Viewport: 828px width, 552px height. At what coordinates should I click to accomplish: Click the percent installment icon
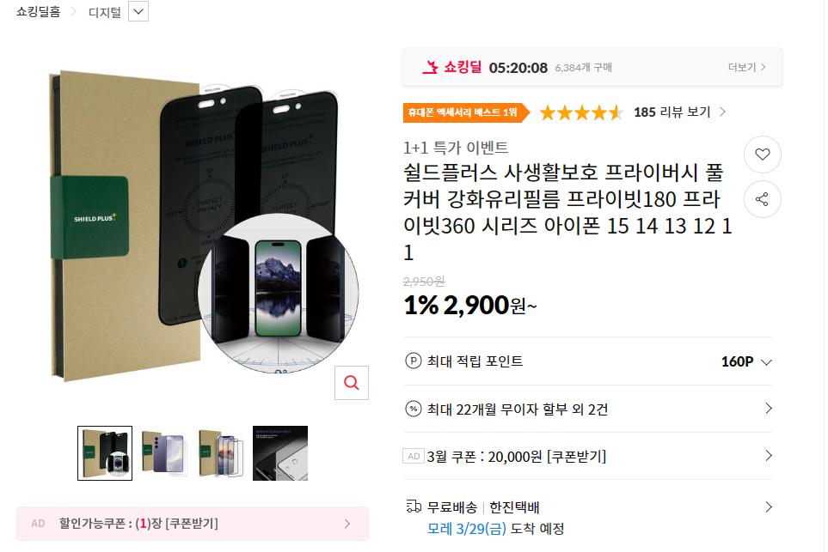(413, 409)
